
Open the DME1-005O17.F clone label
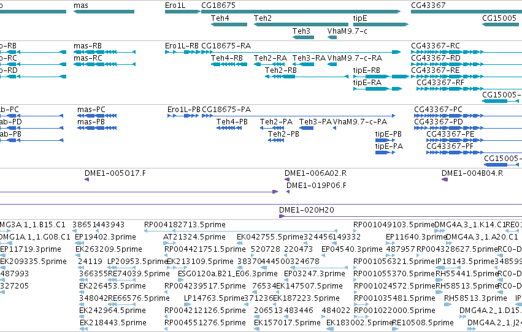115,173
